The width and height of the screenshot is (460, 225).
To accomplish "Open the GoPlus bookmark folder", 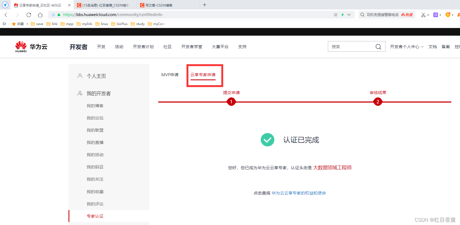I will 119,24.
